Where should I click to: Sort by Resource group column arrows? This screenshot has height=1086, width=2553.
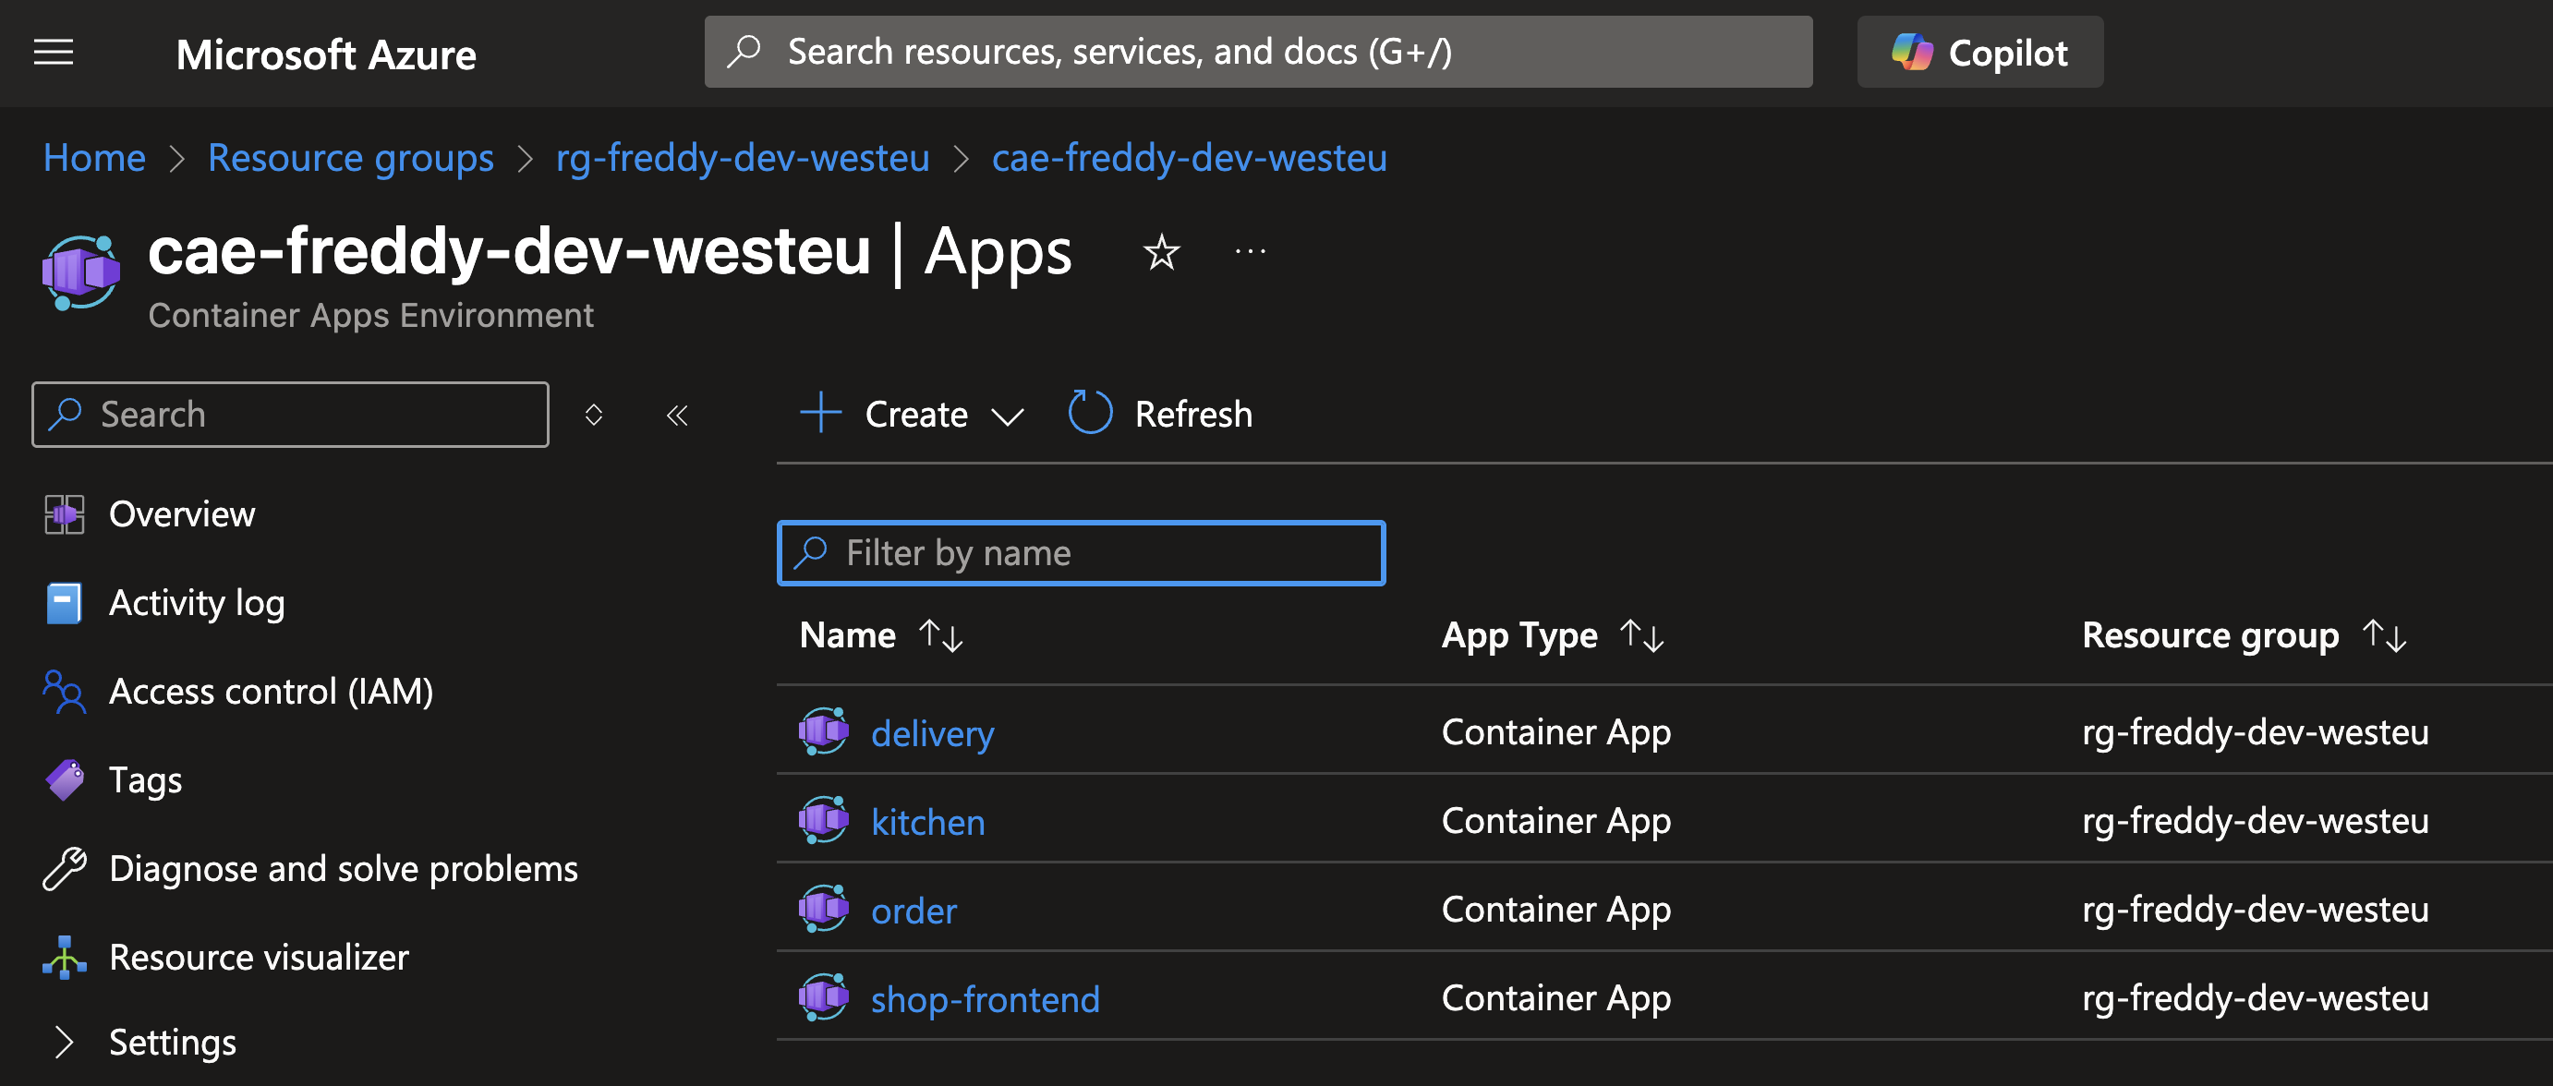[x=2384, y=635]
